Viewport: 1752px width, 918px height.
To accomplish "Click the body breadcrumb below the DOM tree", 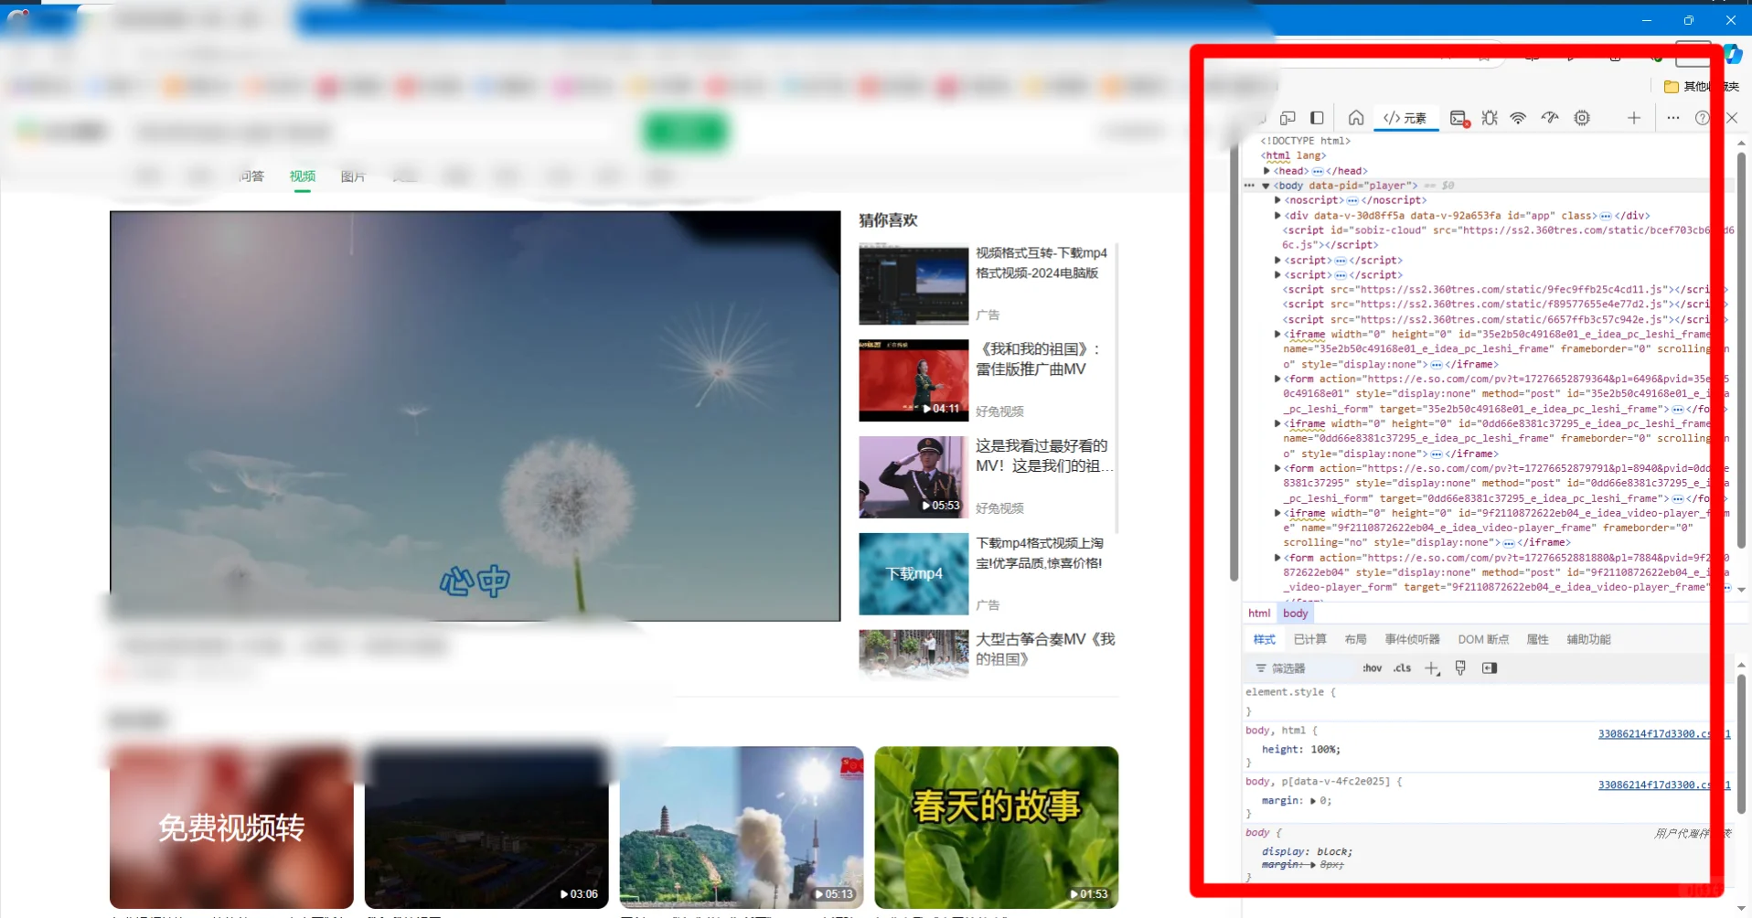I will 1295,613.
